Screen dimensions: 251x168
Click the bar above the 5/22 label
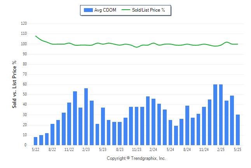click(35, 141)
